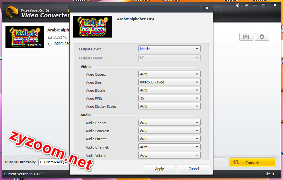
Task: Minimize the Video Converter window
Action: click(255, 5)
